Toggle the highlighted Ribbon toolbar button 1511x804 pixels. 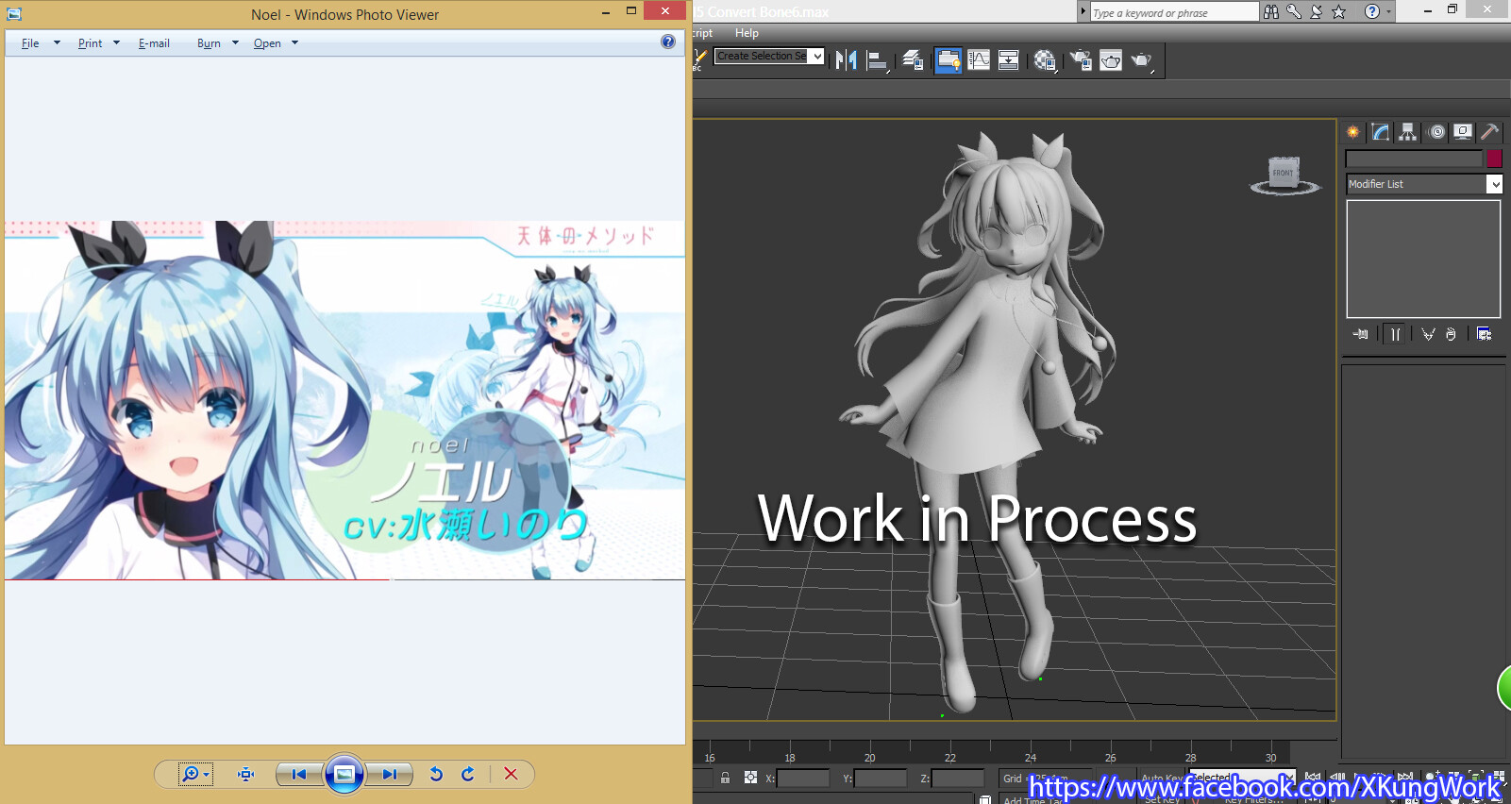coord(949,60)
